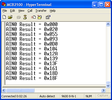
Task: Open the Edit menu
Action: point(13,11)
